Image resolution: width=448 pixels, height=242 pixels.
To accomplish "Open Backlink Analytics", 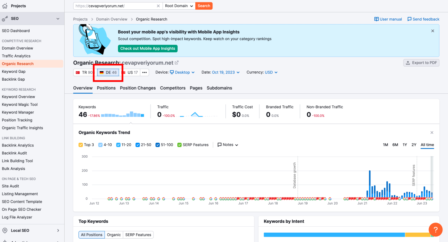I will pyautogui.click(x=18, y=145).
